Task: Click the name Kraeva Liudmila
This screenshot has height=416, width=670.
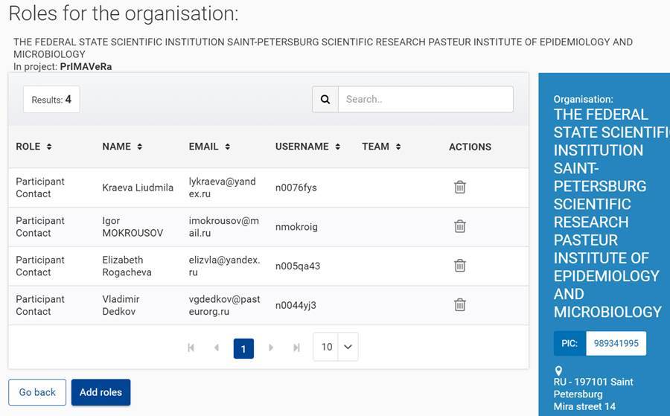Action: tap(138, 188)
